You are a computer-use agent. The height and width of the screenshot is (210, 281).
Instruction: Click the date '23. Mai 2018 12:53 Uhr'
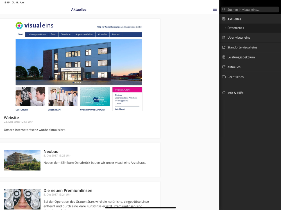(x=18, y=122)
